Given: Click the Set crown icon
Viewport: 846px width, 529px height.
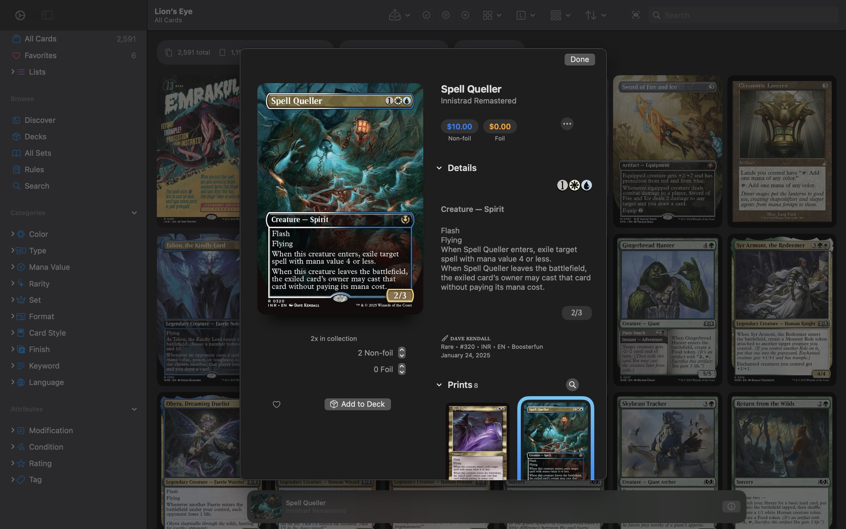Looking at the screenshot, I should (x=21, y=300).
